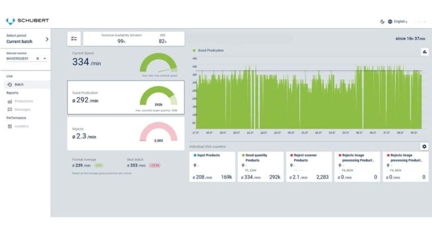432x234 pixels.
Task: Clear the selected machine with the X
Action: (38, 58)
